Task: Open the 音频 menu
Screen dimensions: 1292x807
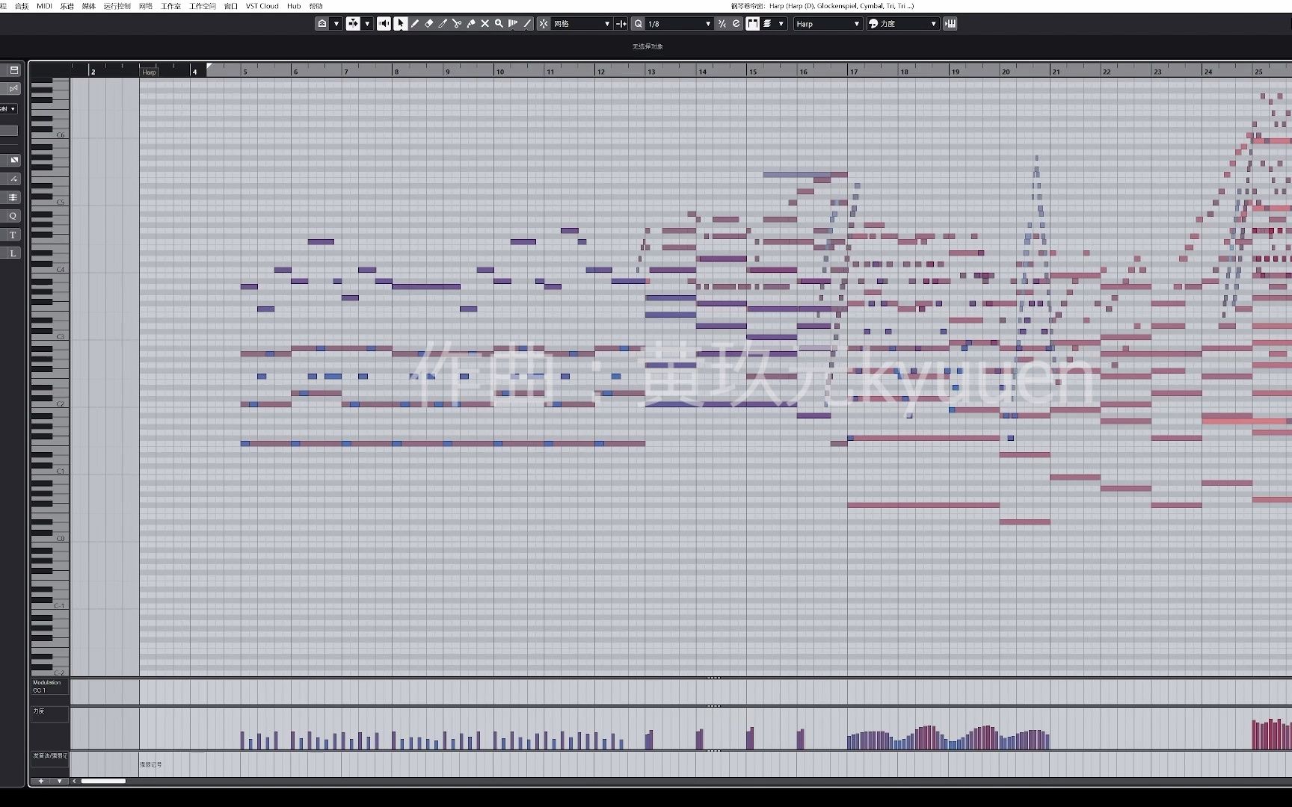Action: [x=22, y=6]
